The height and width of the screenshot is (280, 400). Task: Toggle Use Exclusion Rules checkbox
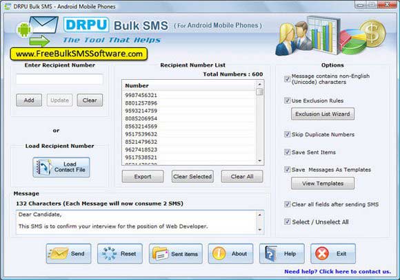[288, 100]
